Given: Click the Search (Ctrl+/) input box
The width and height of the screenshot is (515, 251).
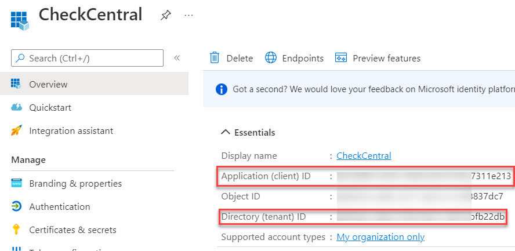Looking at the screenshot, I should click(x=87, y=58).
